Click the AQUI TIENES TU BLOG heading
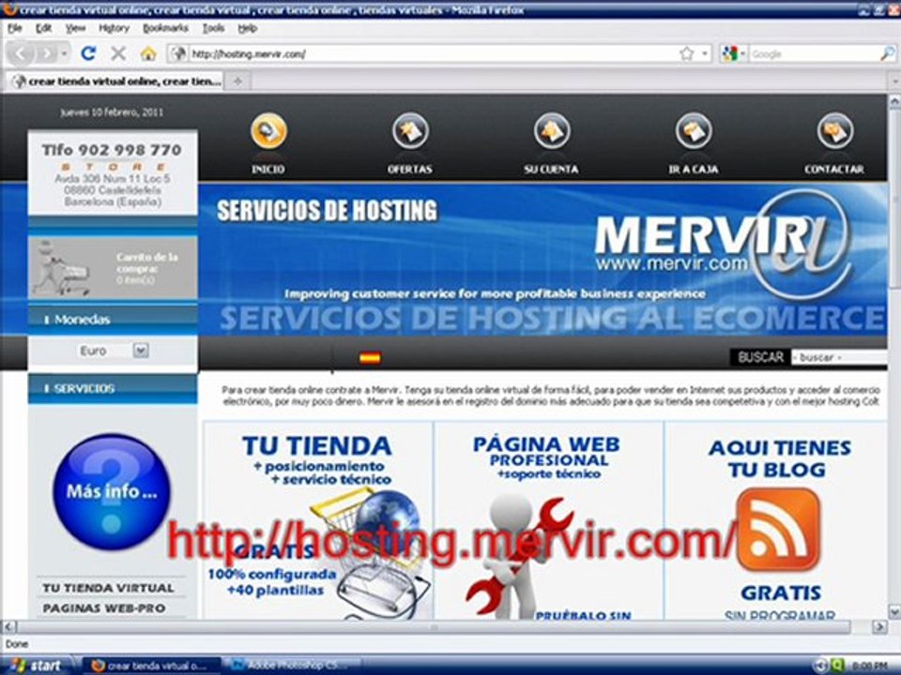 779,458
